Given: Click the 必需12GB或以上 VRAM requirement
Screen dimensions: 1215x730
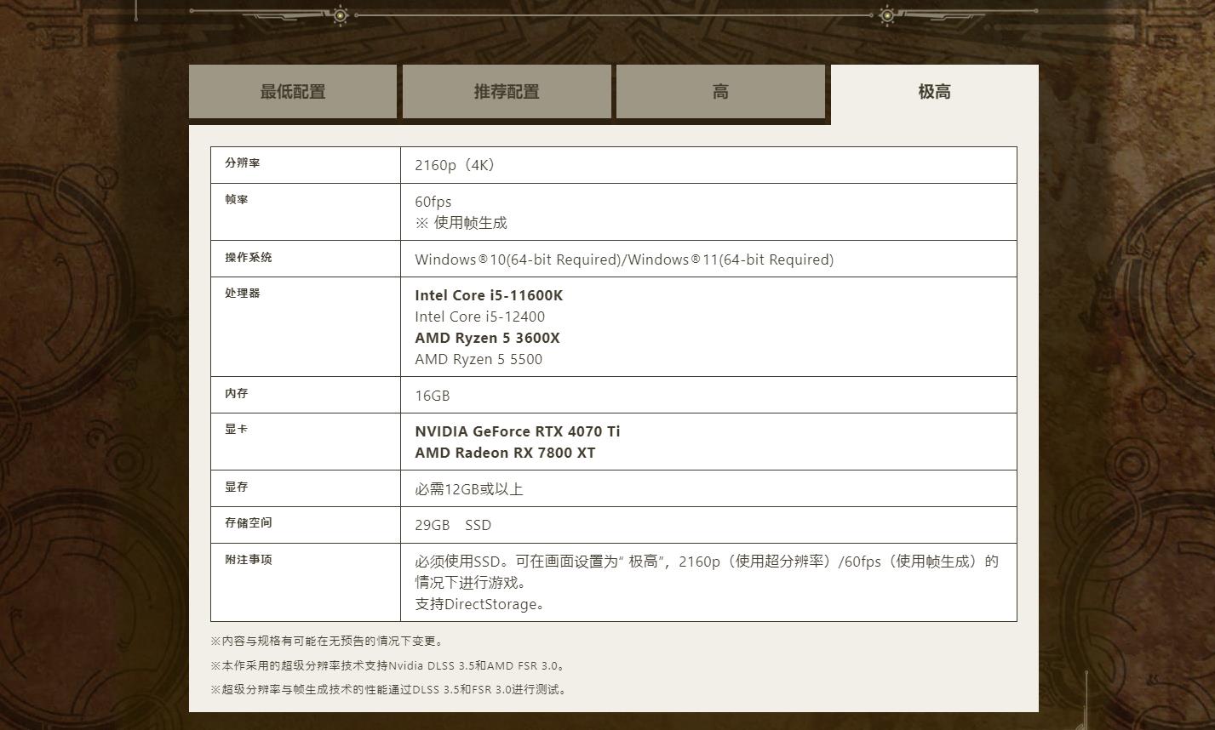Looking at the screenshot, I should [469, 489].
